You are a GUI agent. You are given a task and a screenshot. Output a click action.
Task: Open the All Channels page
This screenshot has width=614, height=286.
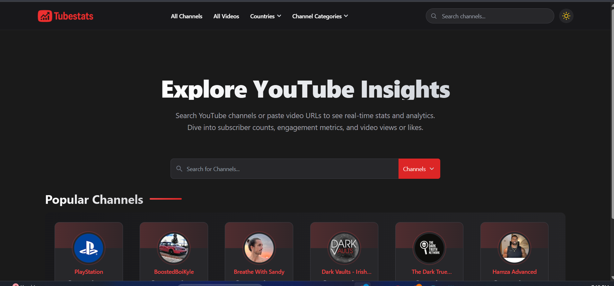(x=187, y=16)
